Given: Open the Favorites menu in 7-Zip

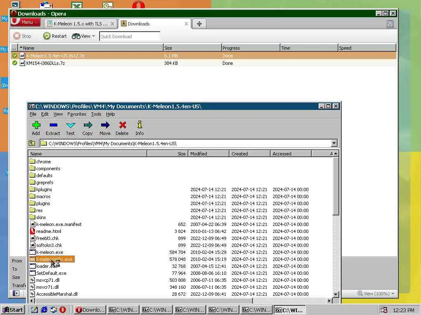Looking at the screenshot, I should [77, 114].
